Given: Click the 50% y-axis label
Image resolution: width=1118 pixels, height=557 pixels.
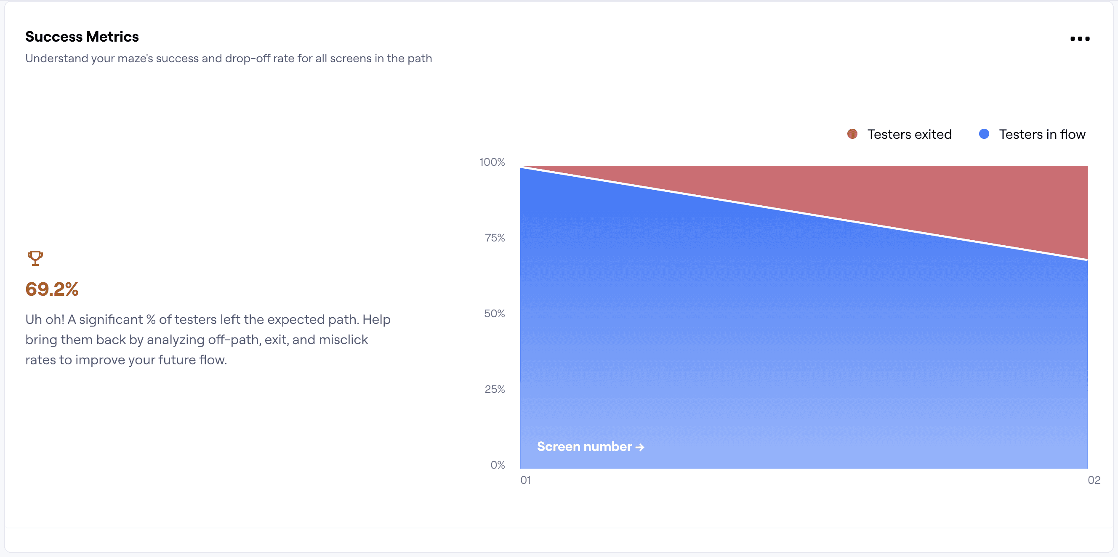Looking at the screenshot, I should pos(494,314).
